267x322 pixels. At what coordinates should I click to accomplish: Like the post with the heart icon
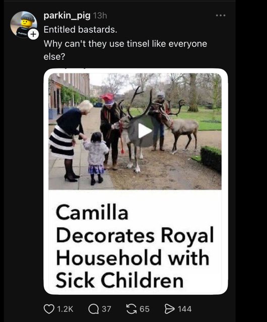tap(49, 309)
